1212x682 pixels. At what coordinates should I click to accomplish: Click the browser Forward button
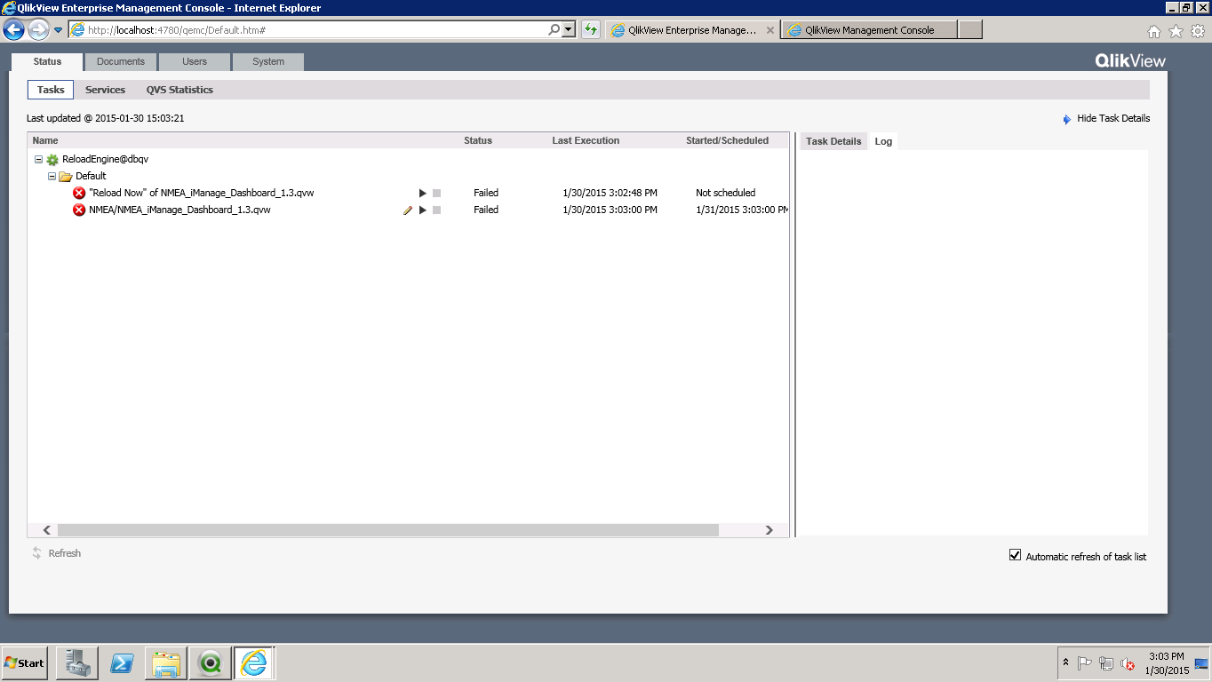(38, 30)
